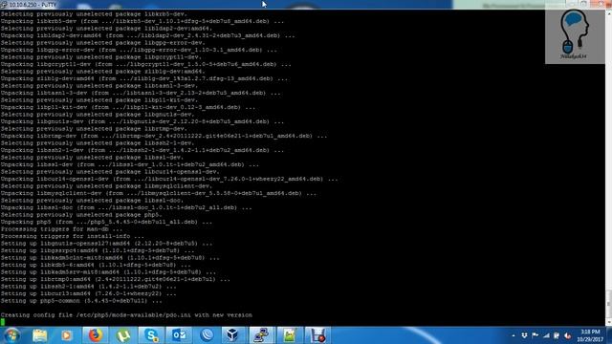Open VirtualBox from the taskbar

tap(233, 335)
